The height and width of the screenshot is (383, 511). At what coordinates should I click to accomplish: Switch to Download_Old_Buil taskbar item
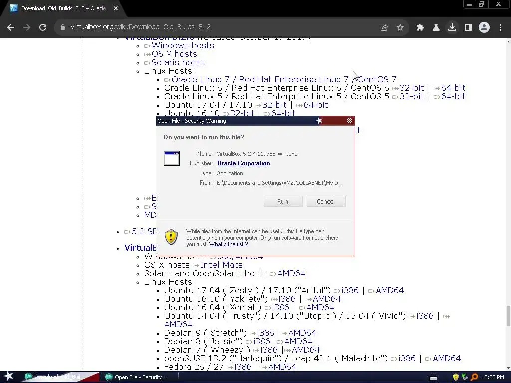pos(60,377)
